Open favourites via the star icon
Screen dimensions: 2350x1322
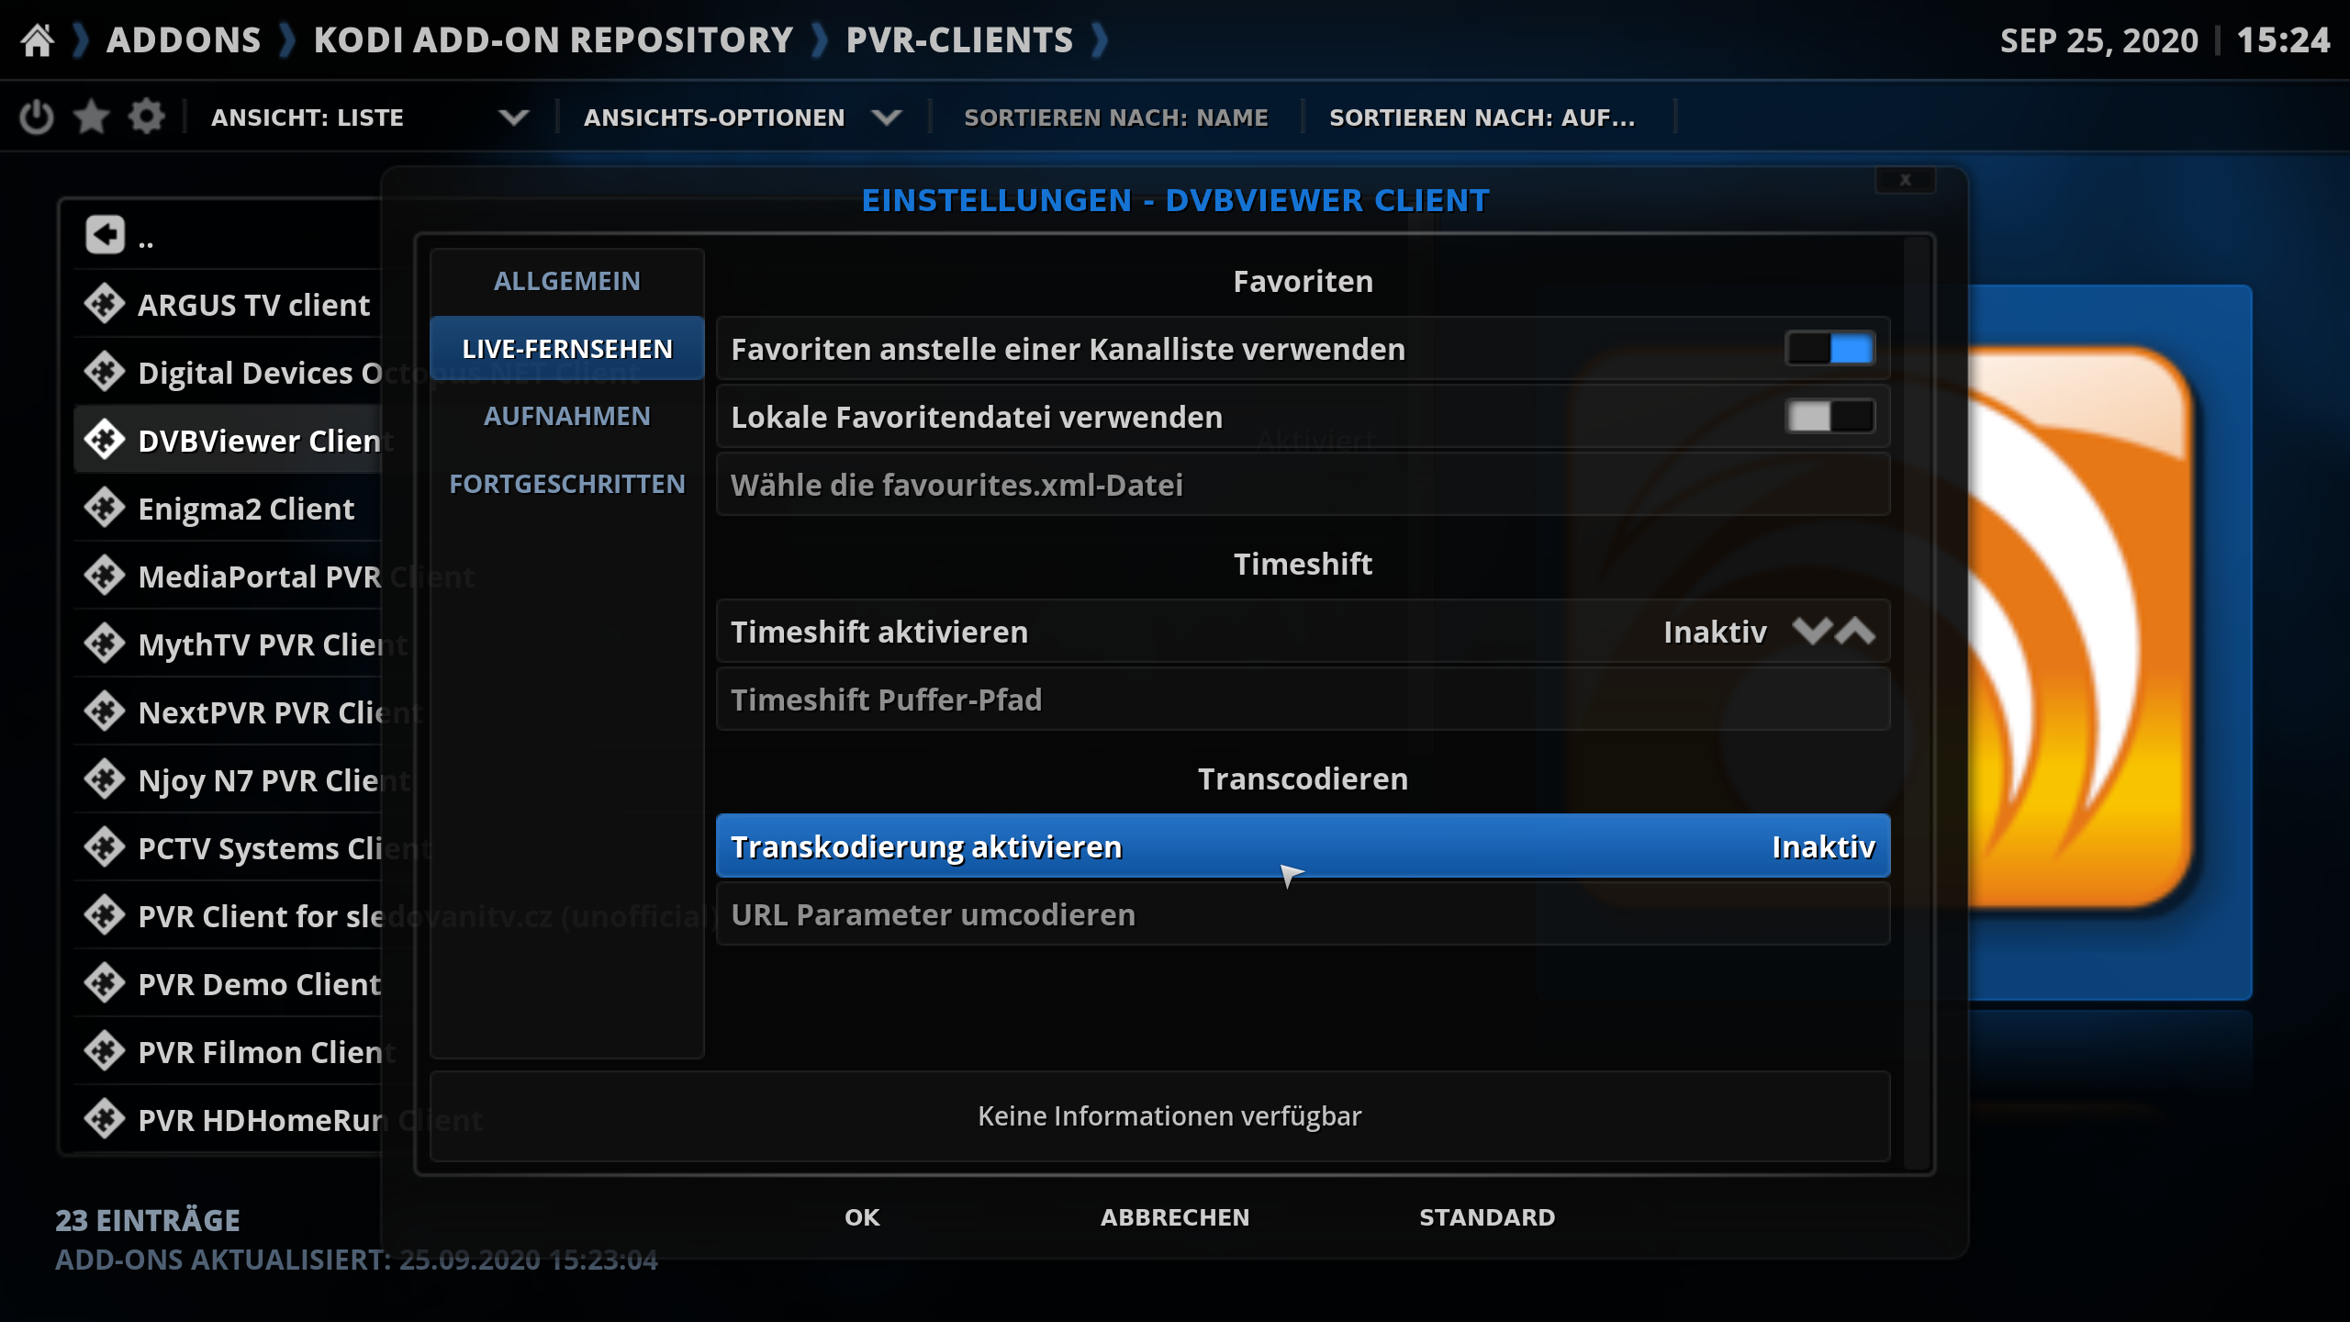coord(92,118)
